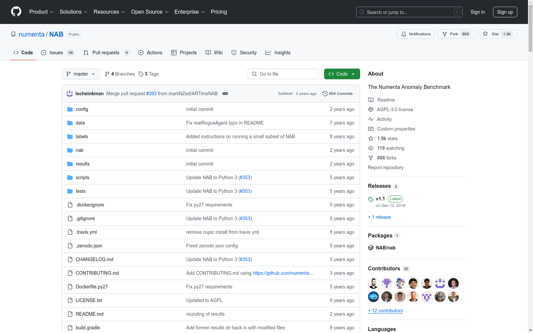Viewport: 533px width, 333px height.
Task: Click Report repository link
Action: click(x=386, y=167)
